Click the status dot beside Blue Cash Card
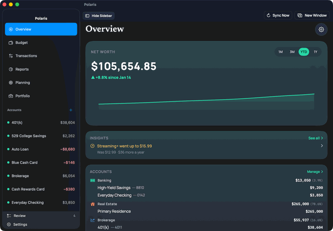 click(x=8, y=162)
